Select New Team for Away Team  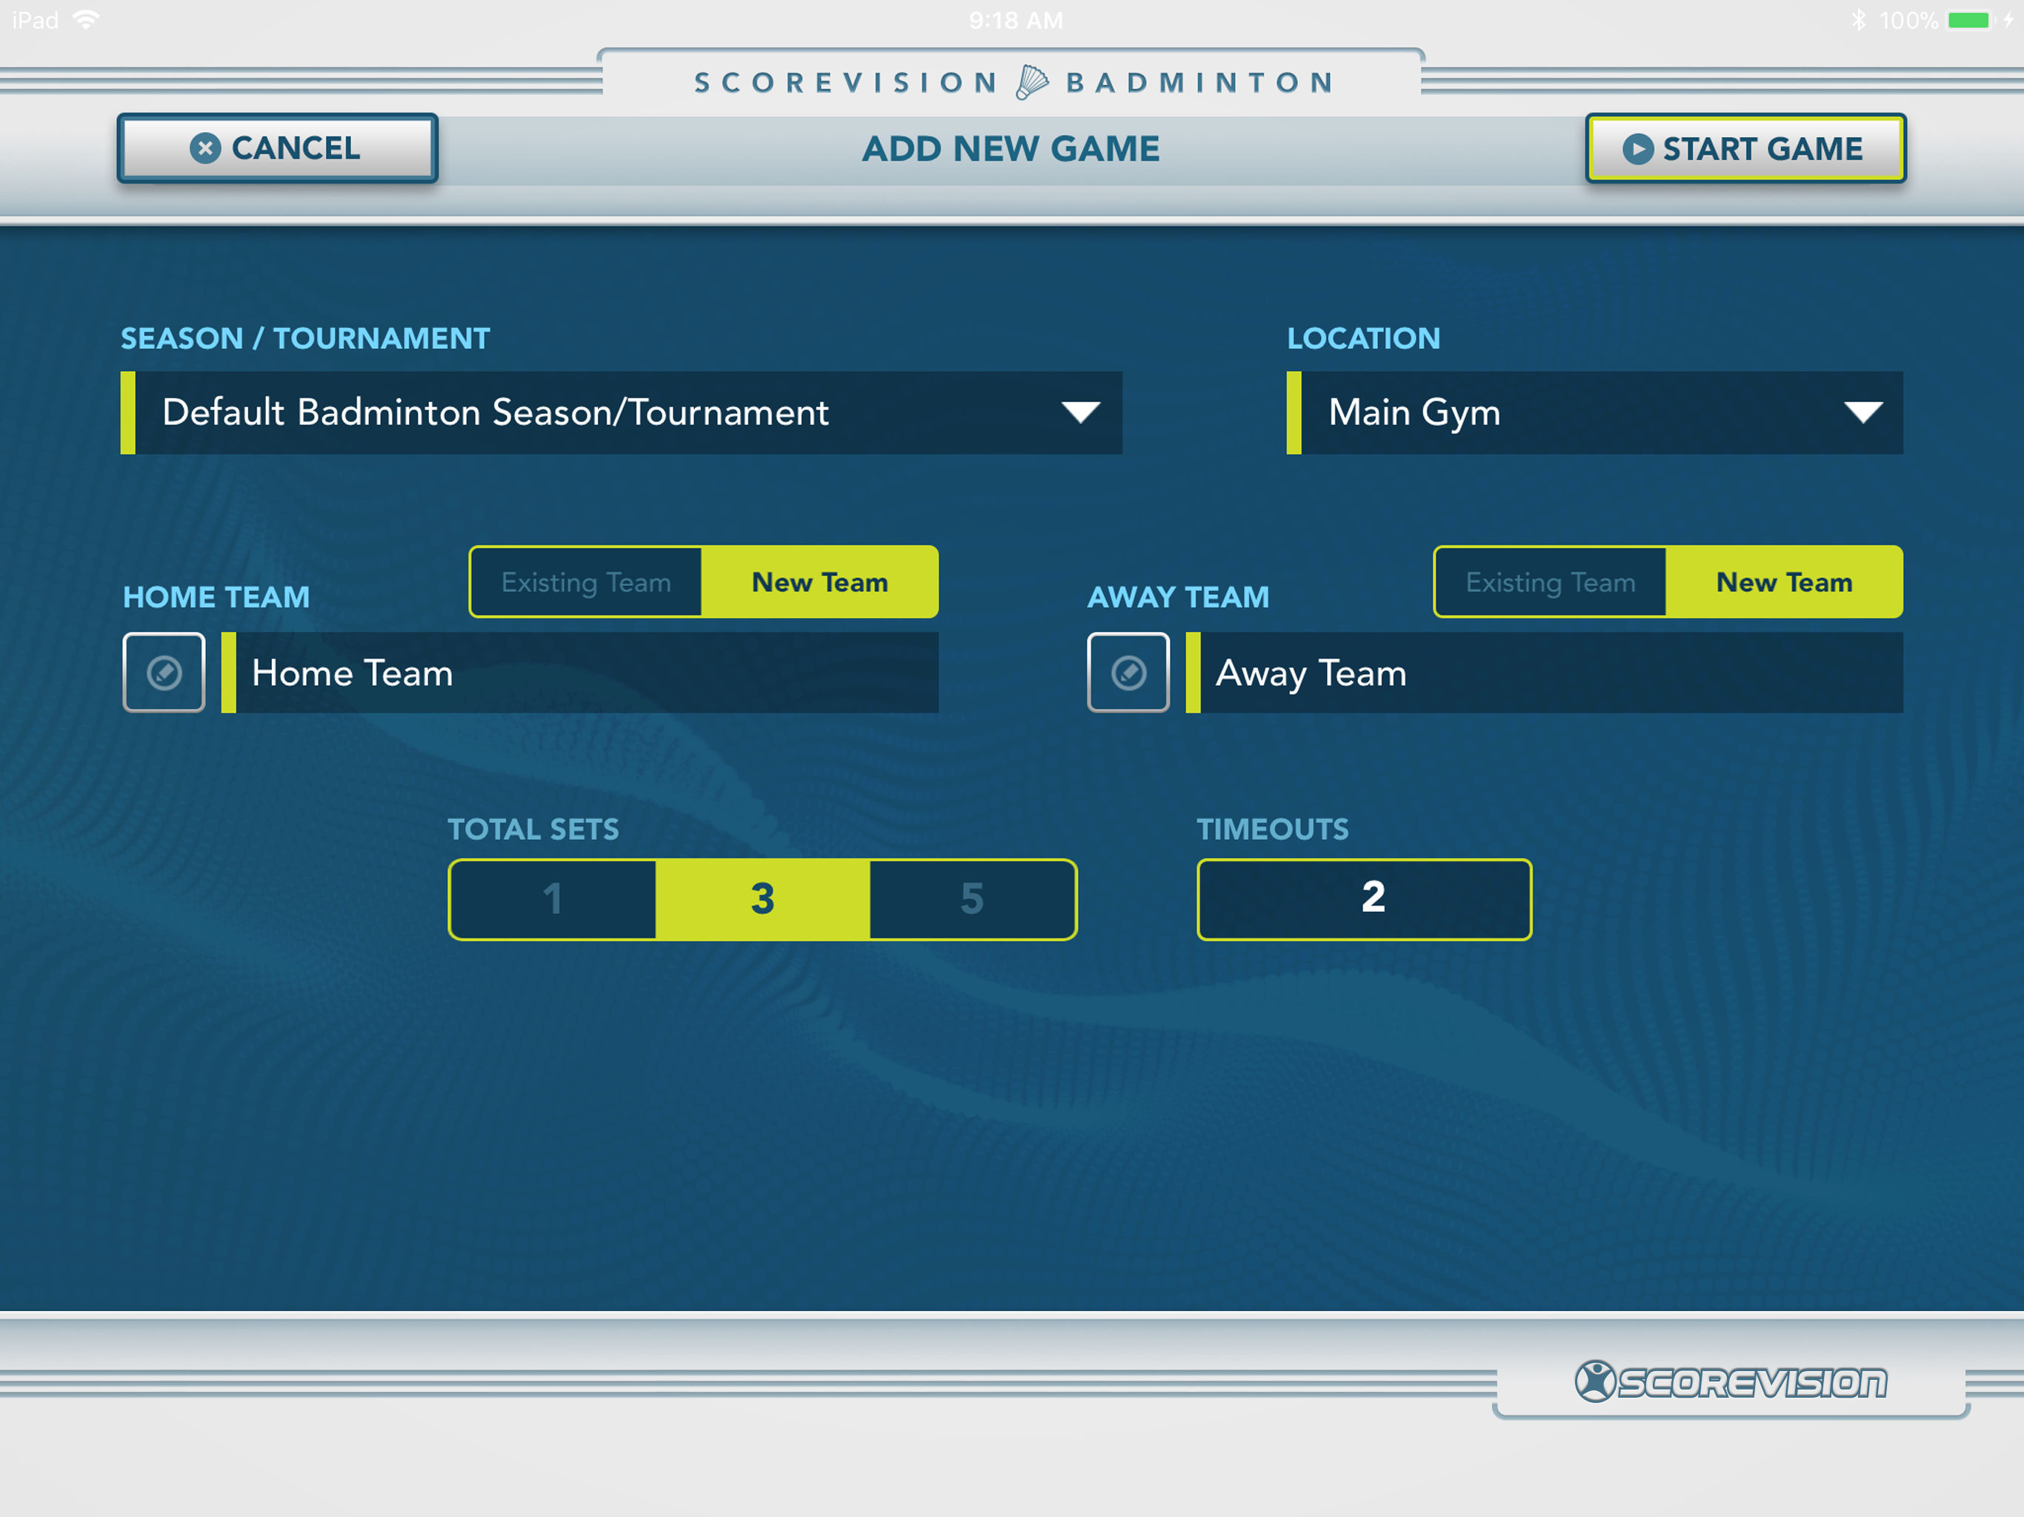coord(1783,582)
